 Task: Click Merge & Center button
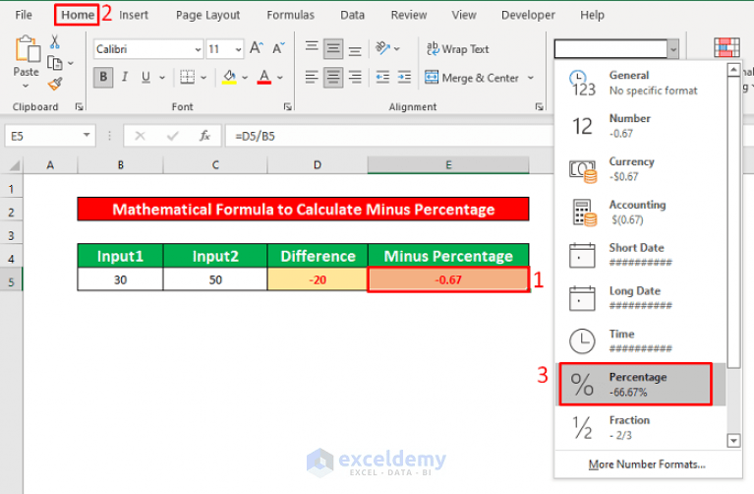(x=472, y=78)
